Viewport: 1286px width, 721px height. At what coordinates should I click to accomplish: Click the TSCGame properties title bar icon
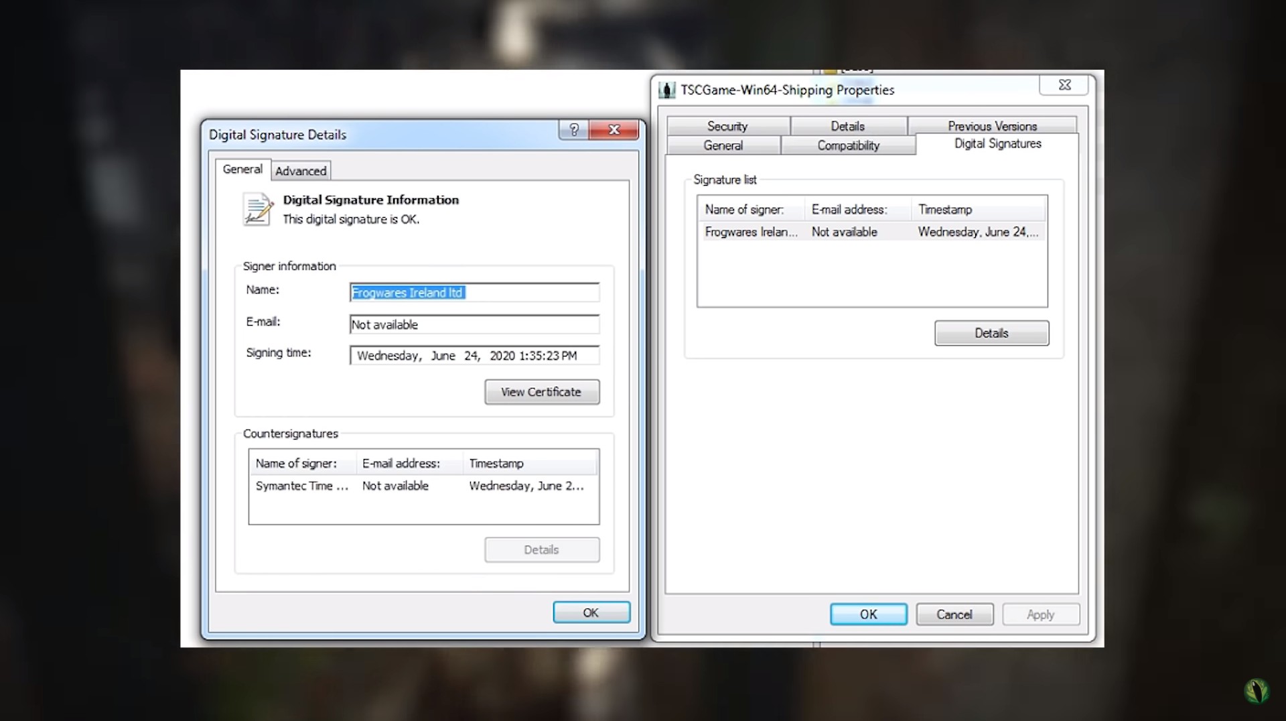[666, 90]
